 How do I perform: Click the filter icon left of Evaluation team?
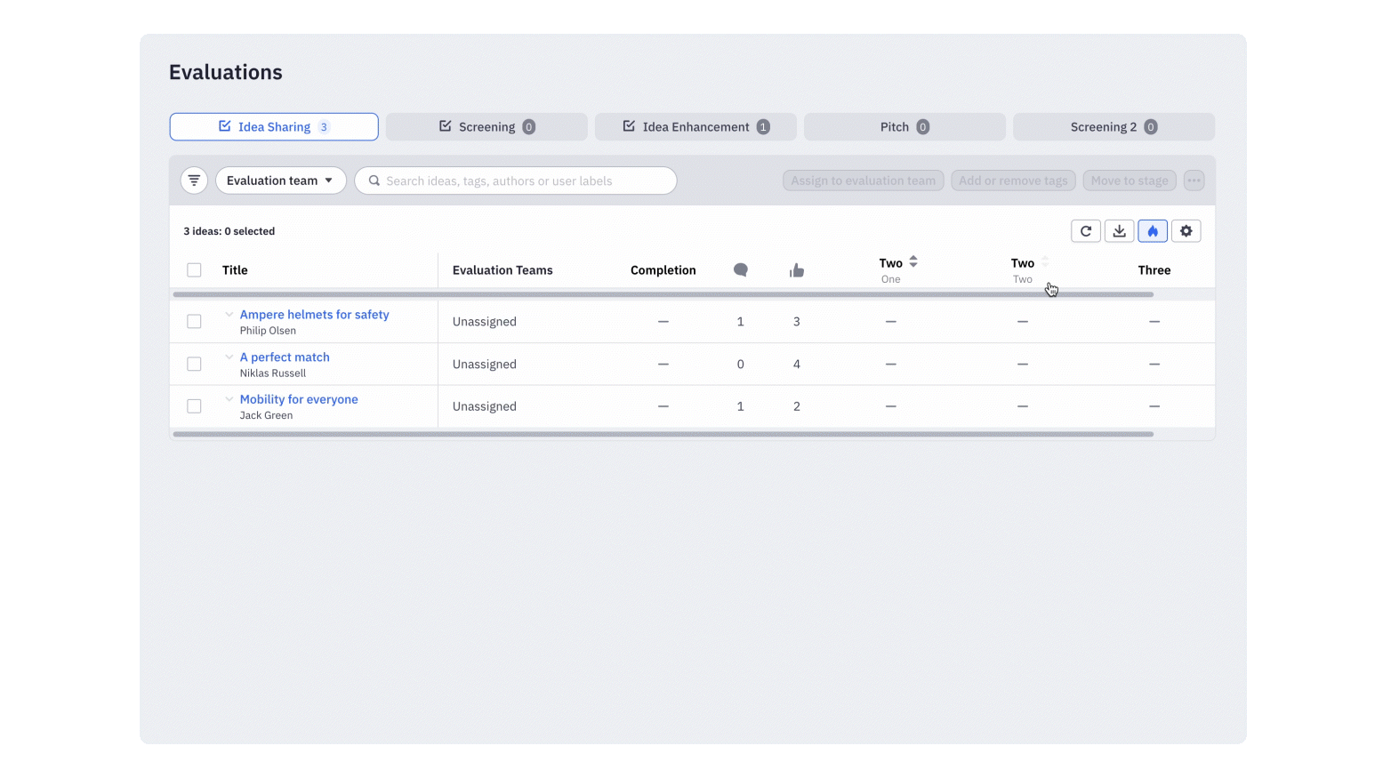pyautogui.click(x=193, y=180)
